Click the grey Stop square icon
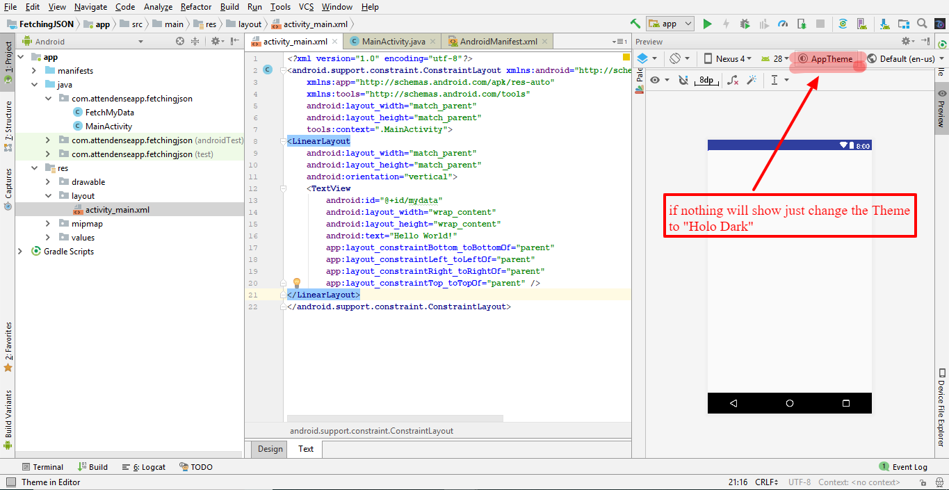This screenshot has width=949, height=490. tap(820, 24)
